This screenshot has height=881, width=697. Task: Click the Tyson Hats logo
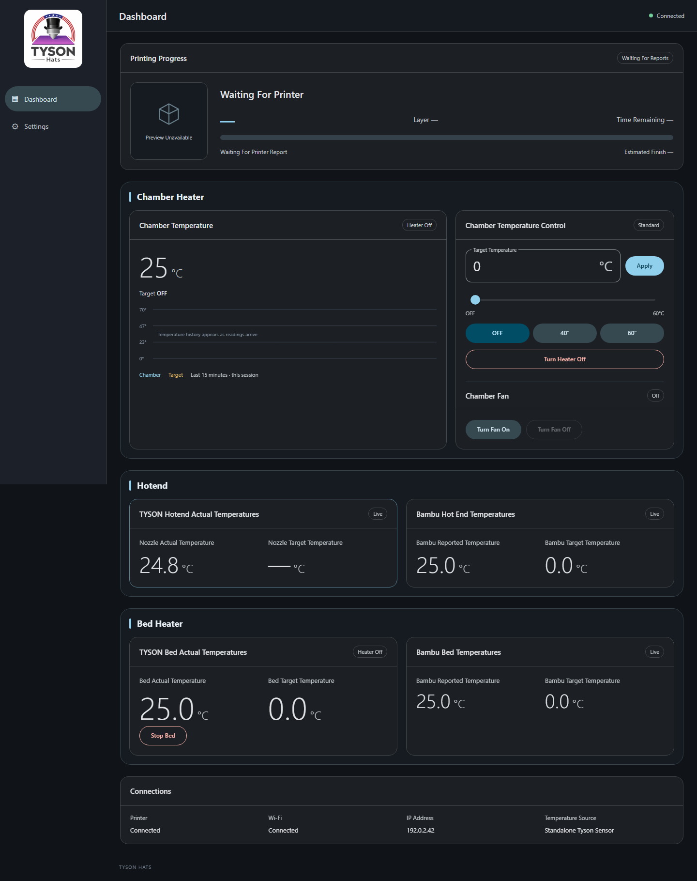(x=53, y=39)
